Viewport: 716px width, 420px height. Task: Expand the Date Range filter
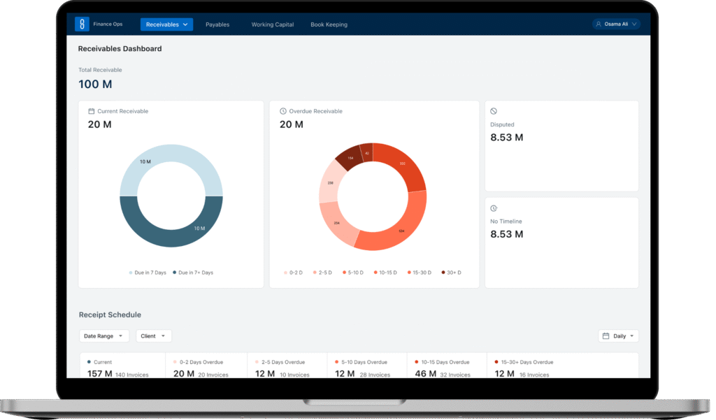point(103,336)
